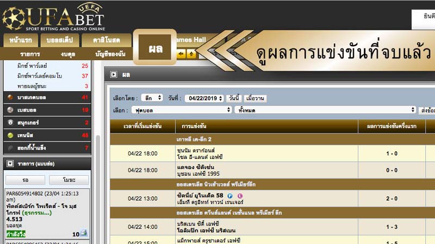Click the ส่งข้อมูล submit button
Screen dimensions: 435x244
coord(427,110)
